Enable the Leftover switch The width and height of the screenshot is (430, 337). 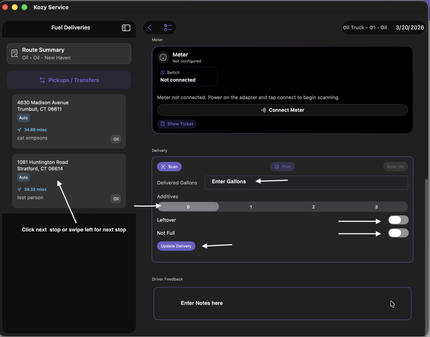(x=398, y=220)
